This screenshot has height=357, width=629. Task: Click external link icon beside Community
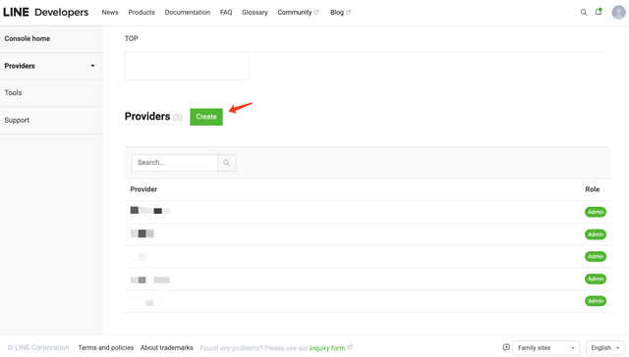point(316,12)
